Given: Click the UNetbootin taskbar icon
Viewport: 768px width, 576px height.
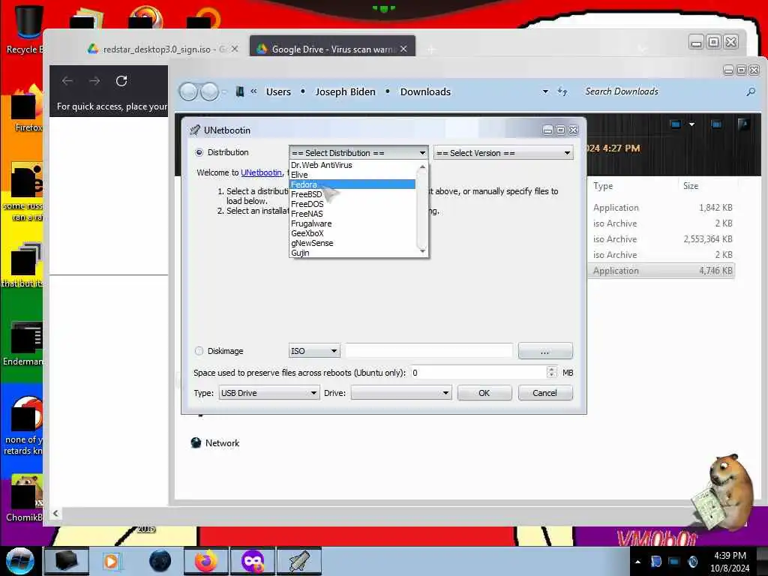Looking at the screenshot, I should tap(299, 561).
